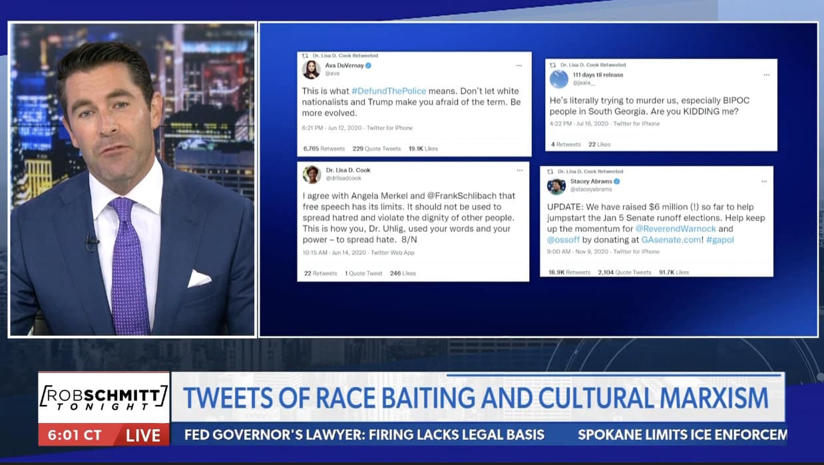View the 91.7K Likes count
This screenshot has width=824, height=465.
click(674, 272)
